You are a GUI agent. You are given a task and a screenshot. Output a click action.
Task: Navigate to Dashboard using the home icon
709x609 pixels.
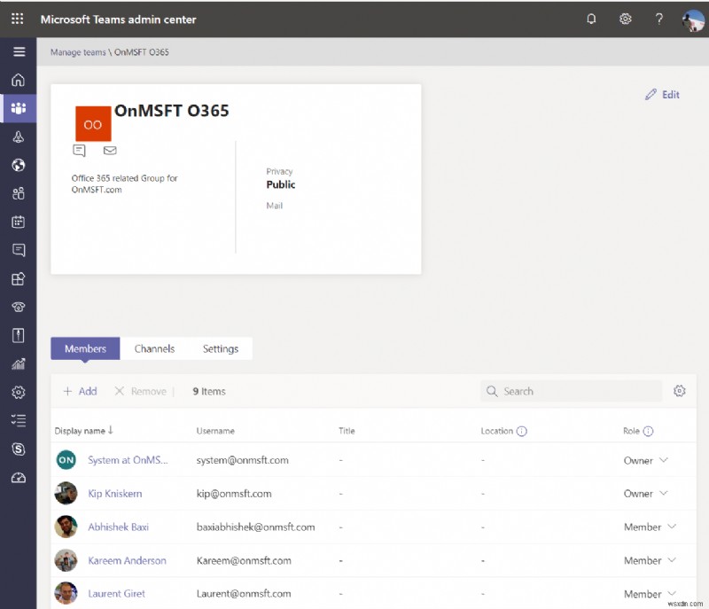[19, 80]
